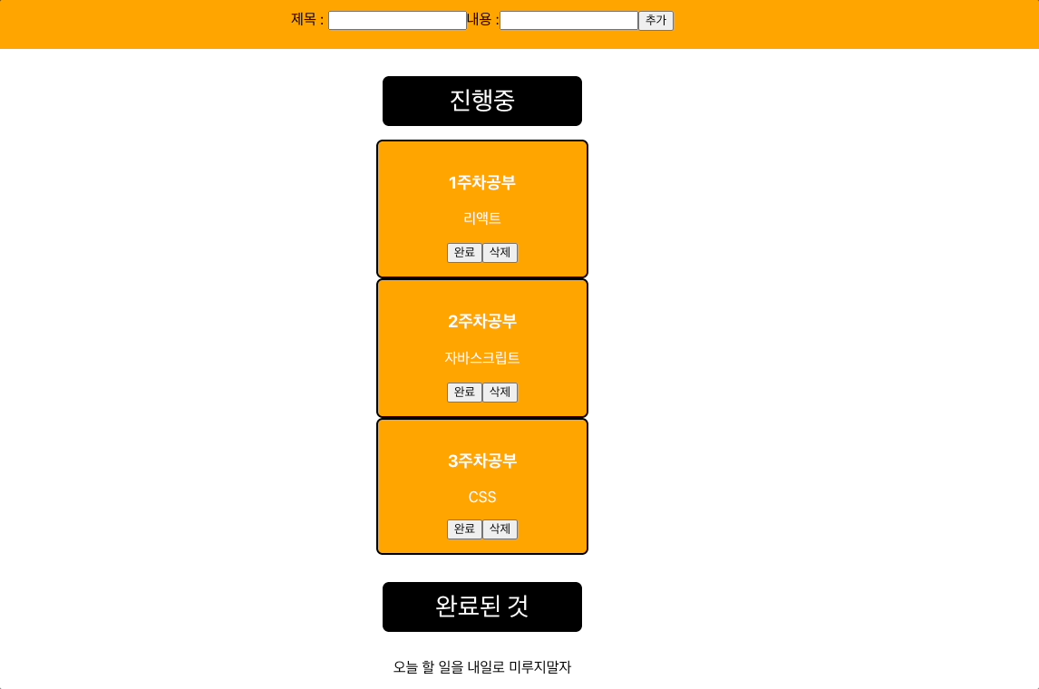Click the CSS content text
The height and width of the screenshot is (689, 1039).
482,497
